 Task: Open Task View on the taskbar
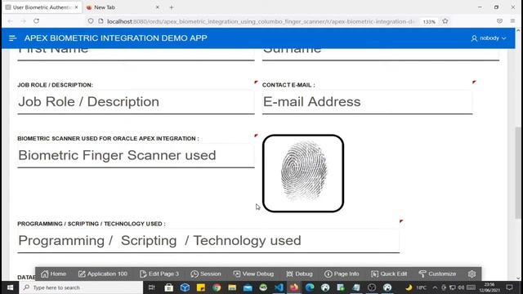tap(151, 287)
